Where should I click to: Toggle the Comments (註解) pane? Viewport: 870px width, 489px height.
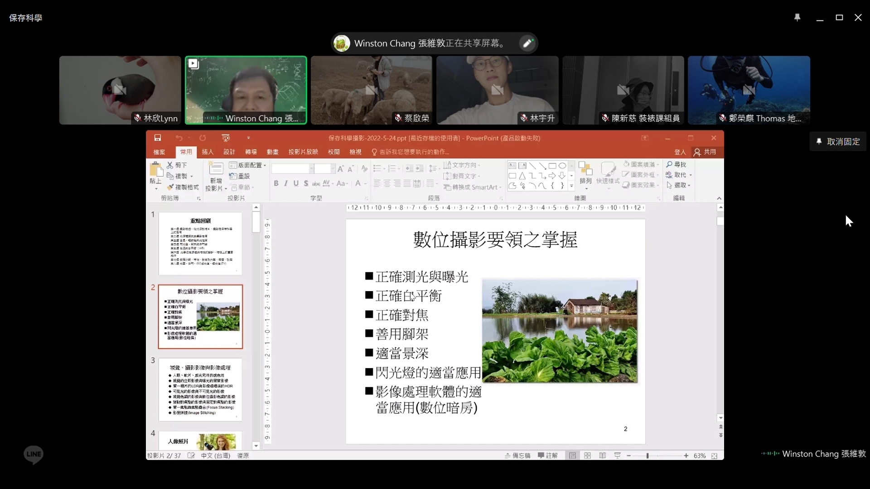[x=547, y=455]
